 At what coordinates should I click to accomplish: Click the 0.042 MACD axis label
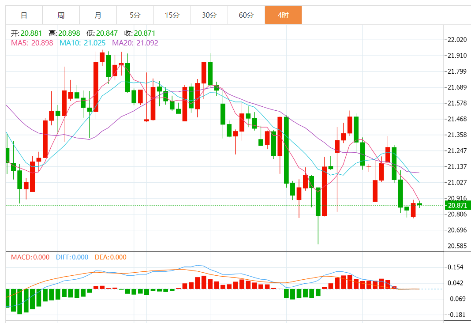456,283
